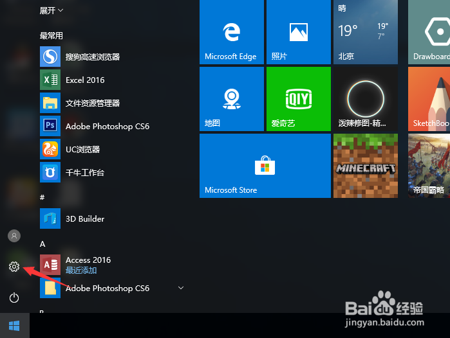The width and height of the screenshot is (450, 338).
Task: Open the 3D Builder app icon
Action: pyautogui.click(x=50, y=218)
